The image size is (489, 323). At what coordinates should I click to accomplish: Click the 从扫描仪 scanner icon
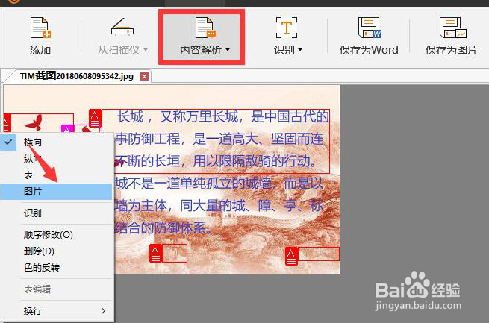122,28
